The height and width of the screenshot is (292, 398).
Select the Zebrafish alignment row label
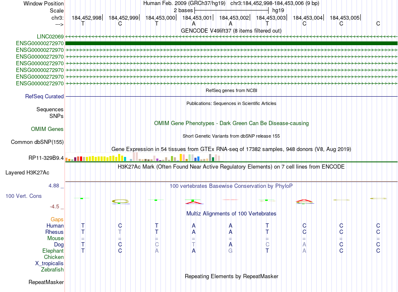tap(52, 269)
